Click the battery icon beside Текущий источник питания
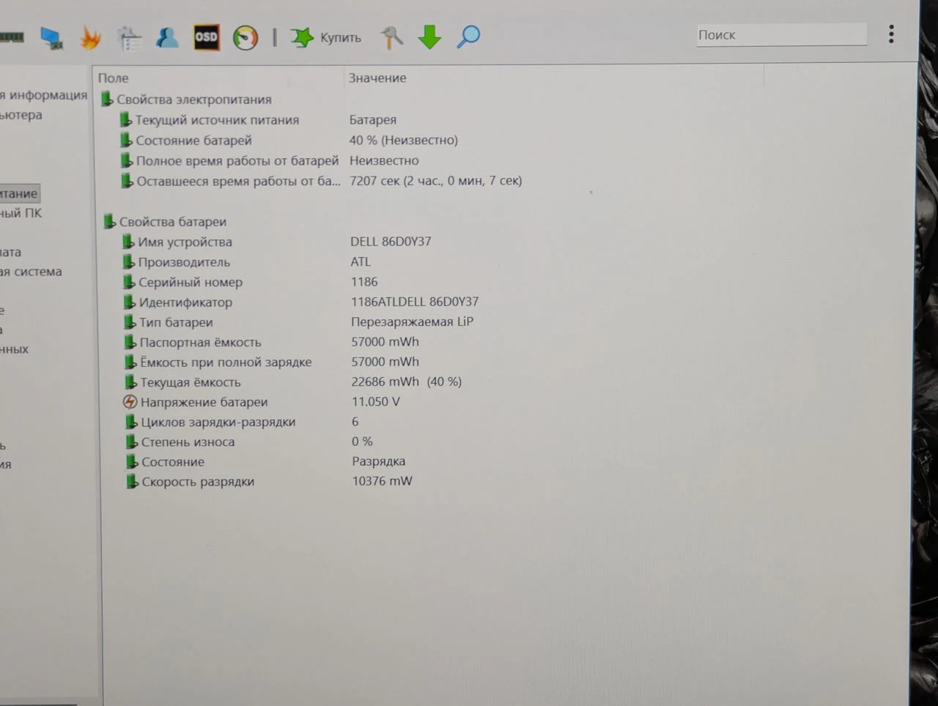The width and height of the screenshot is (938, 706). (125, 119)
